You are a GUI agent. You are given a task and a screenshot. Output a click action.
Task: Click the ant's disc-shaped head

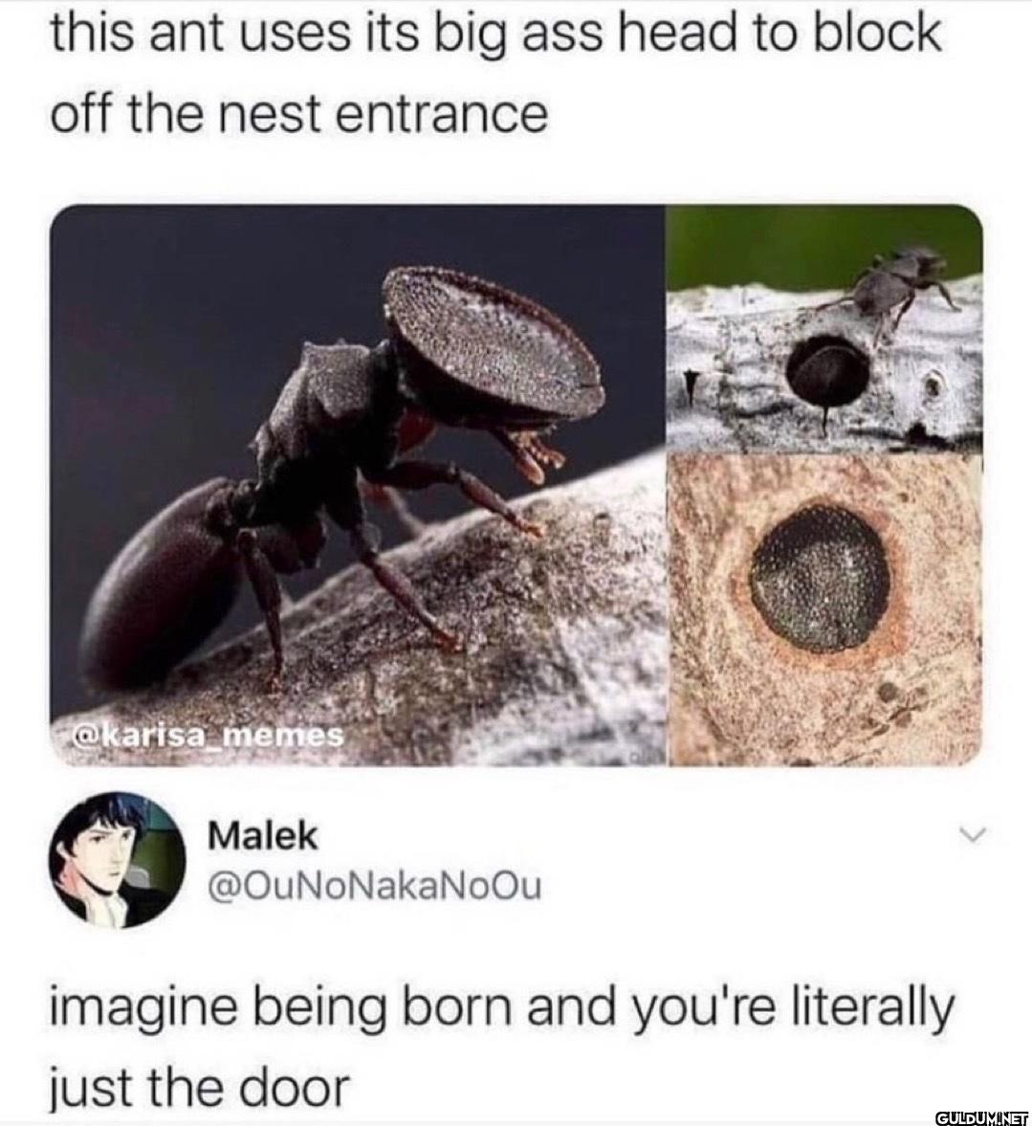coord(491,333)
